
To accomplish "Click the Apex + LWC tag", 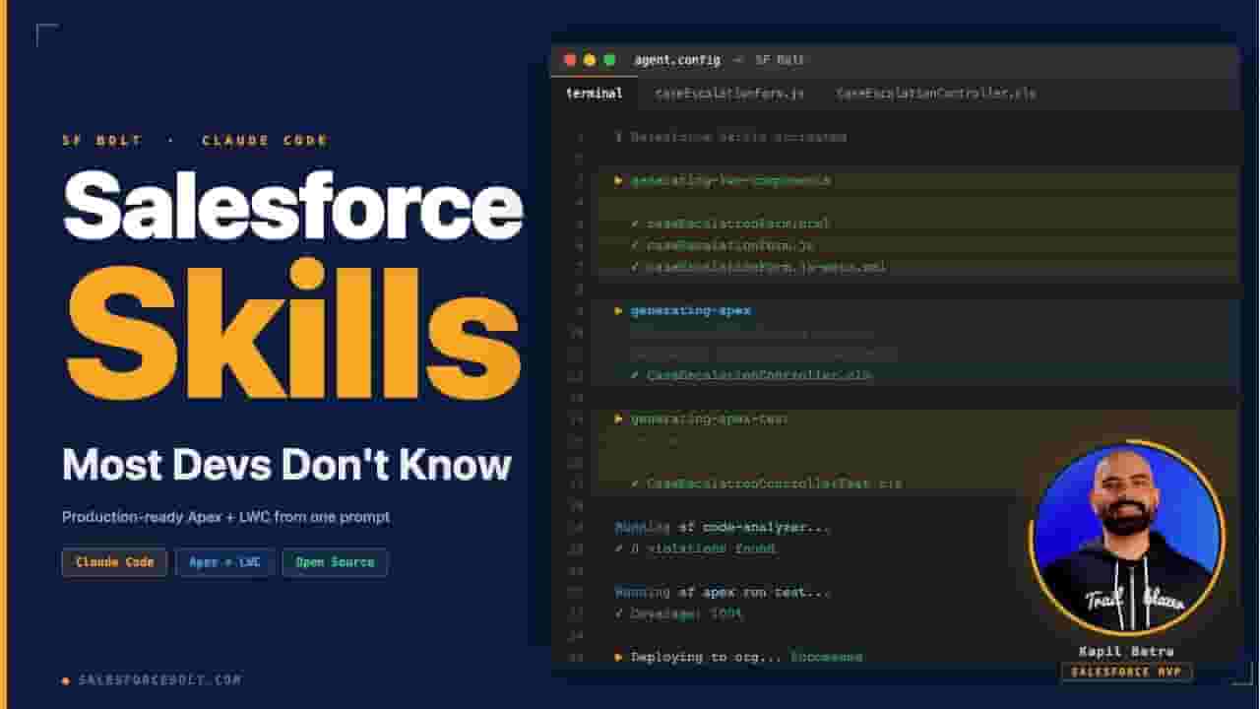I will pos(224,562).
